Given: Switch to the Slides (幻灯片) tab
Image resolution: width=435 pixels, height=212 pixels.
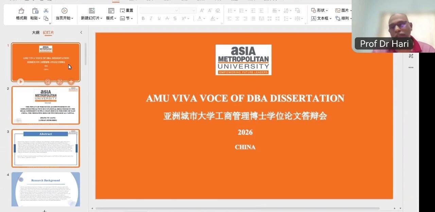Looking at the screenshot, I should click(x=48, y=33).
